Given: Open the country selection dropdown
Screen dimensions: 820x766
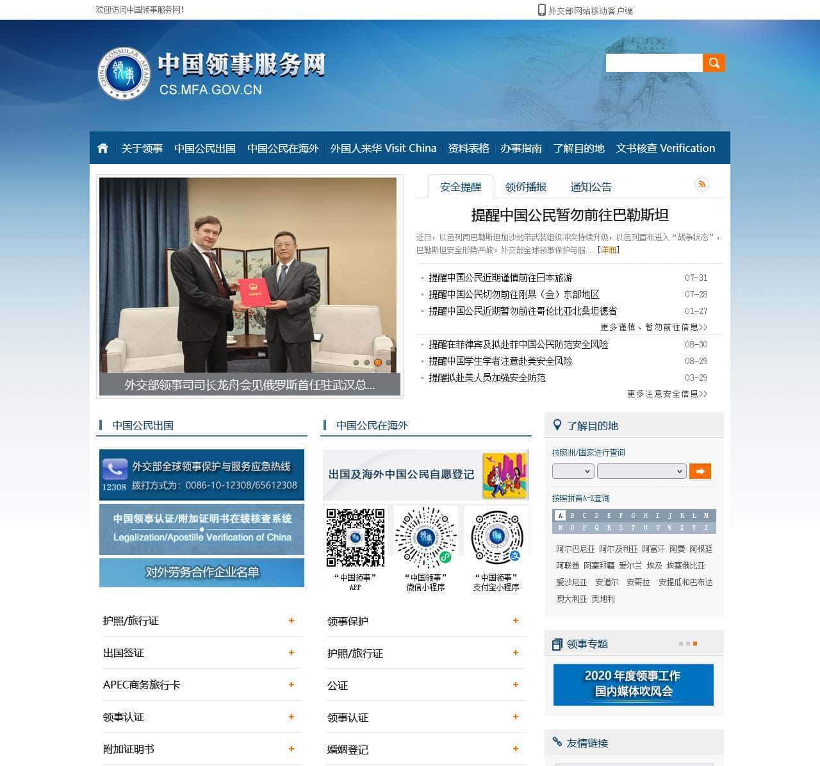Looking at the screenshot, I should point(641,471).
